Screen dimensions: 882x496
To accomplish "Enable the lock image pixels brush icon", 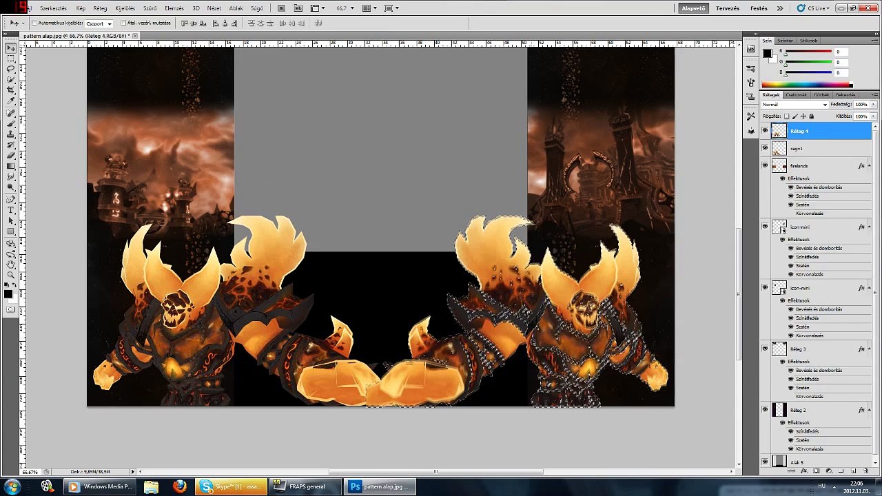I will (794, 116).
